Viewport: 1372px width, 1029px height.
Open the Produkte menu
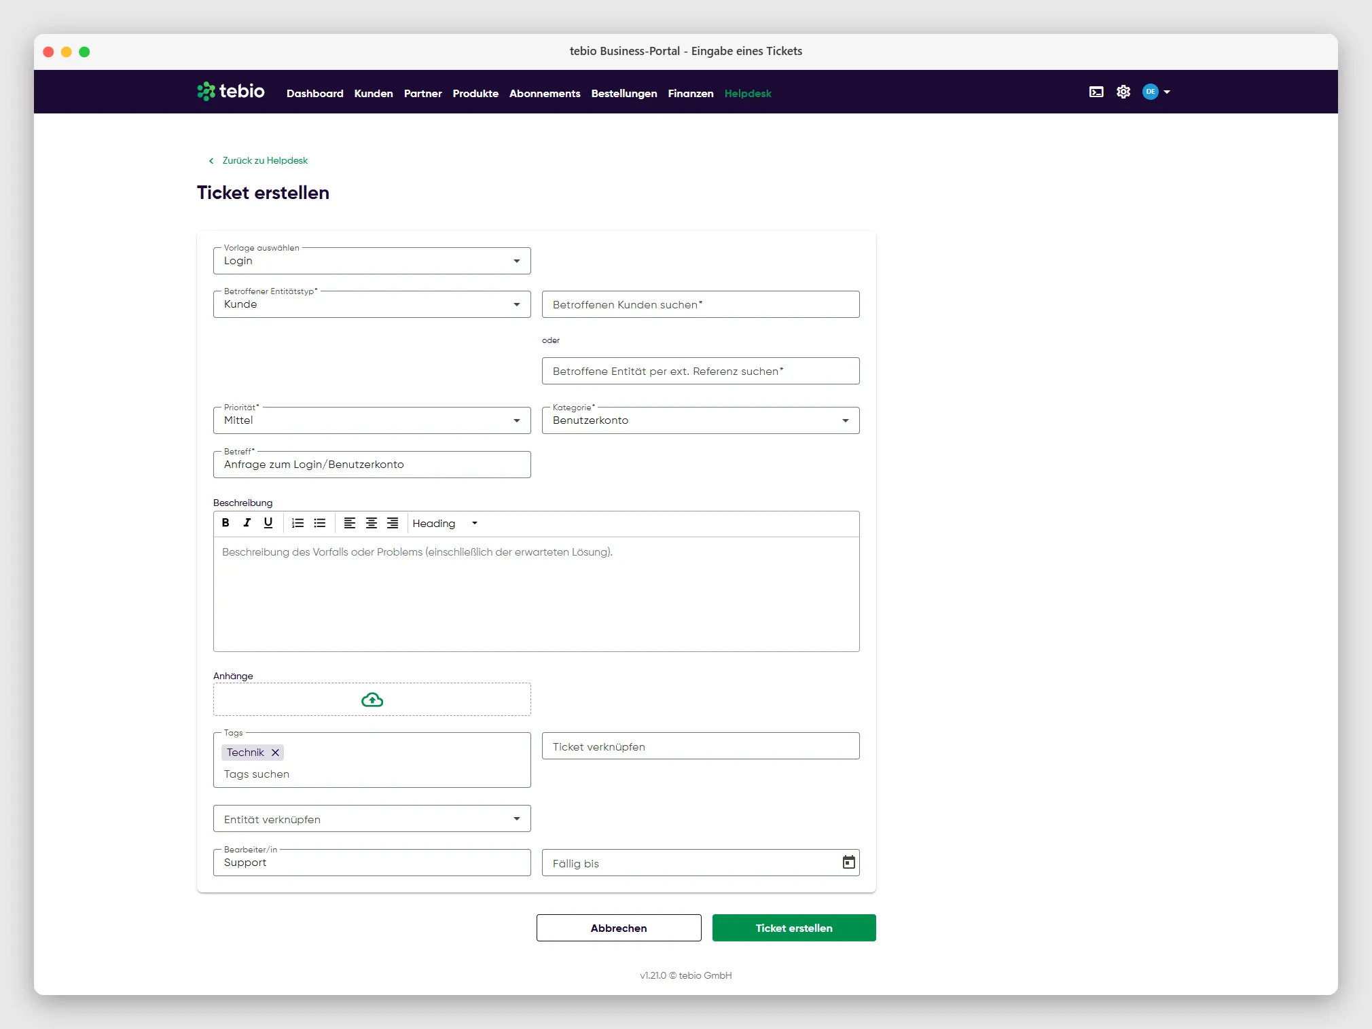point(475,94)
